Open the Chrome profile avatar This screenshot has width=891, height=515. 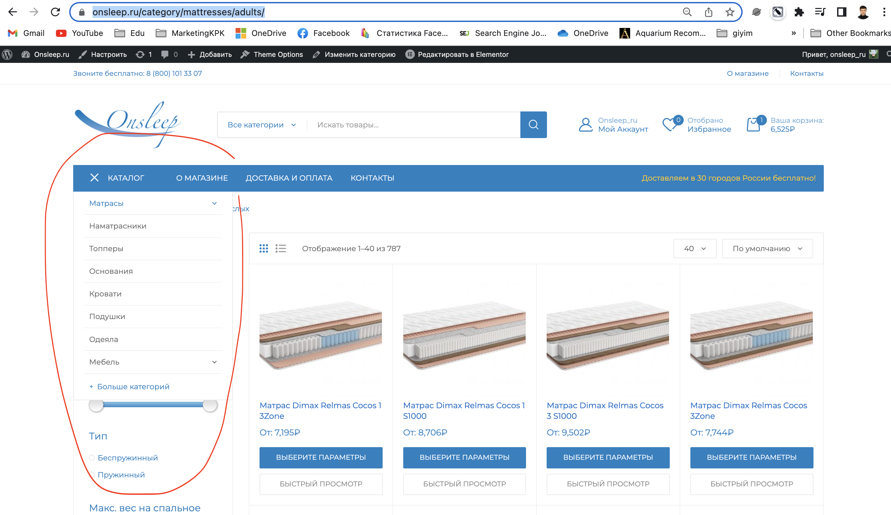(x=863, y=12)
